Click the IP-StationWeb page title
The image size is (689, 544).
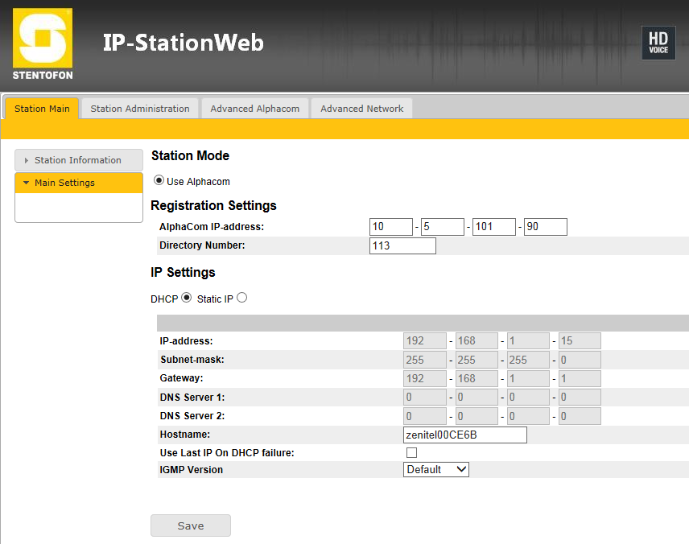(183, 43)
